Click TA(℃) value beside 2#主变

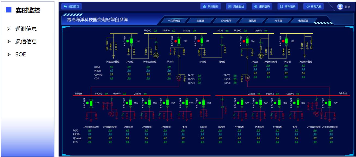point(199,75)
